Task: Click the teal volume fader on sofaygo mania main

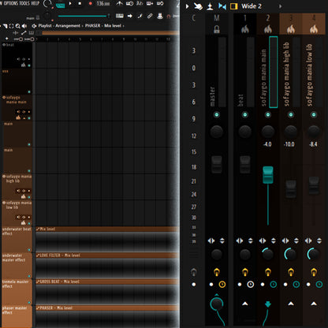Action: [x=268, y=175]
